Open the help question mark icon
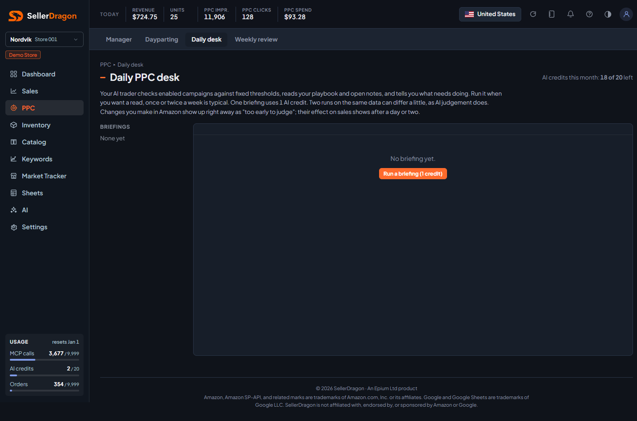Image resolution: width=637 pixels, height=421 pixels. coord(589,14)
